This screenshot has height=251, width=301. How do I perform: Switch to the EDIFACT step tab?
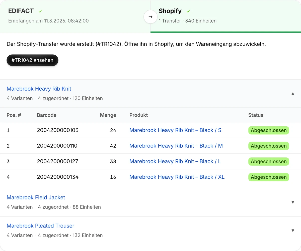coord(75,16)
